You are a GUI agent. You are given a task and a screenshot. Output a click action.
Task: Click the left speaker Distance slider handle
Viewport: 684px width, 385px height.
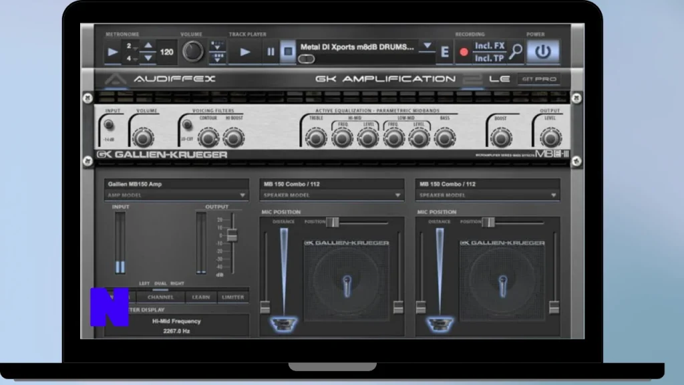265,307
